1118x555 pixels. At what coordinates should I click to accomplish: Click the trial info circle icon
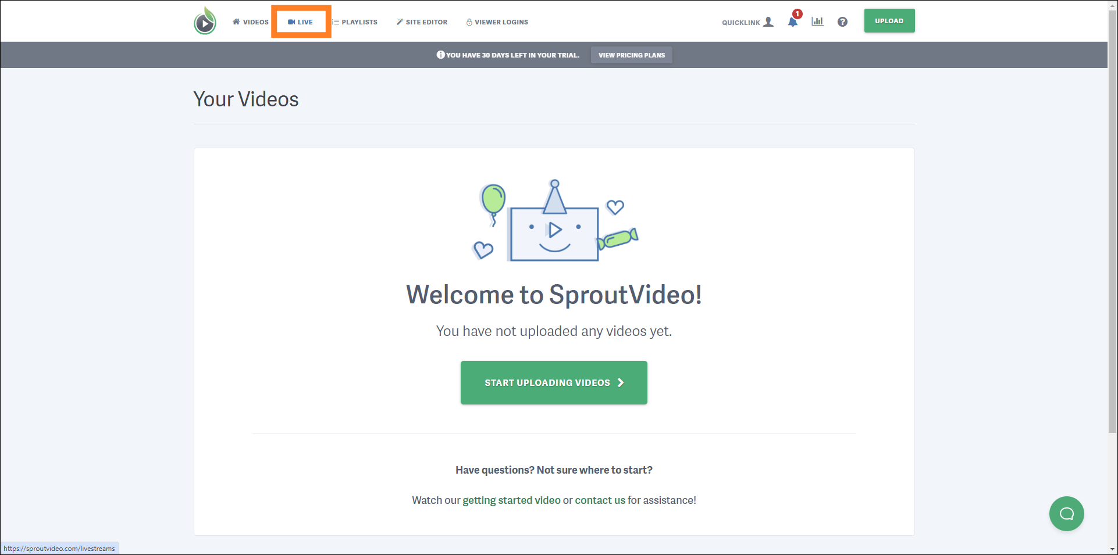coord(440,55)
